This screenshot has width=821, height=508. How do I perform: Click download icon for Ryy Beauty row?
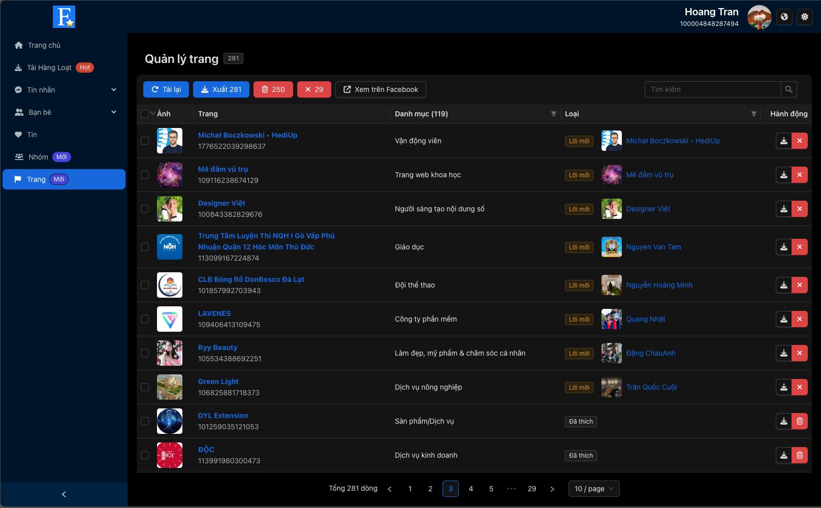coord(784,353)
